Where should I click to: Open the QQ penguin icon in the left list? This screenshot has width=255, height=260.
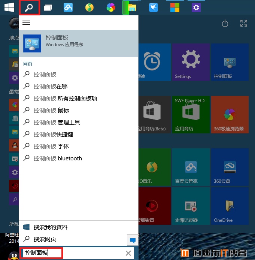pos(14,145)
